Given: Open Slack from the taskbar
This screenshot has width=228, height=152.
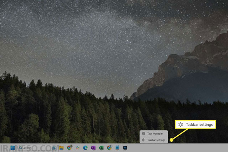Looking at the screenshot, I should (x=77, y=148).
